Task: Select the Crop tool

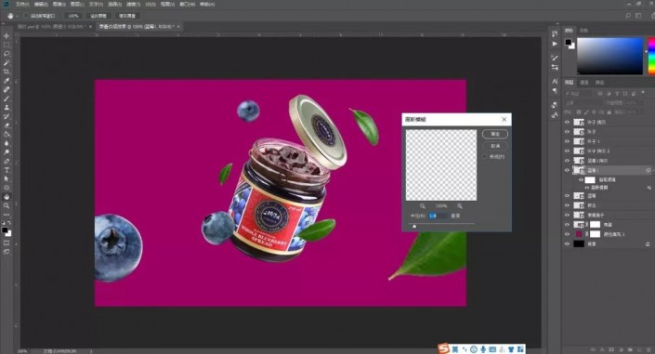Action: pos(7,72)
